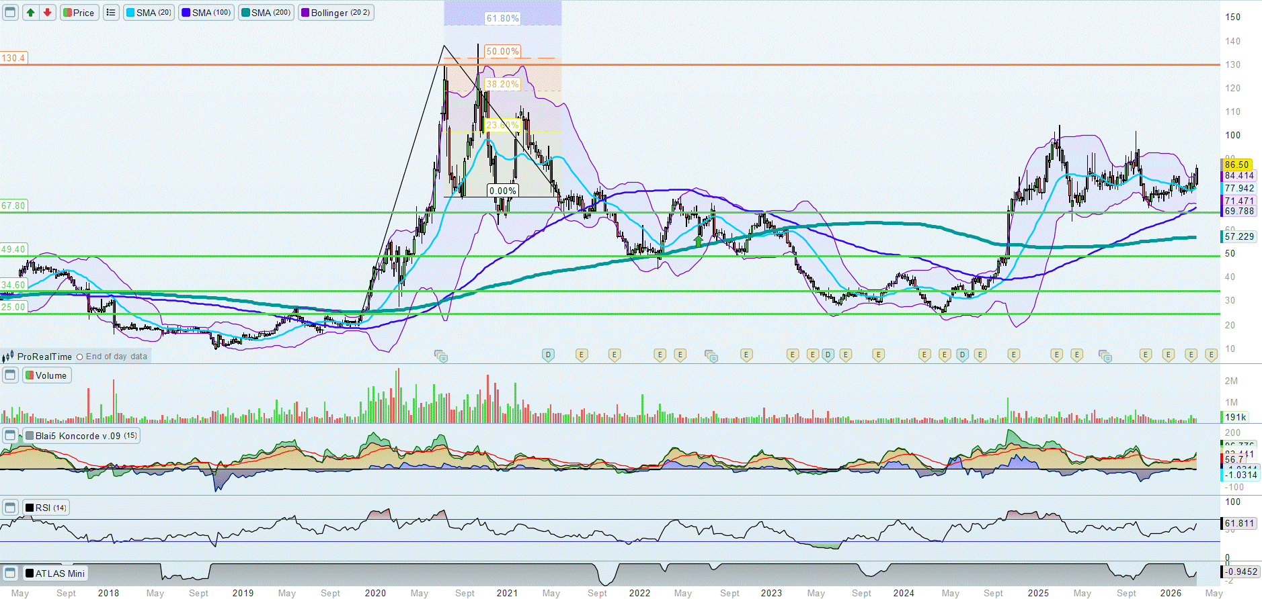Click the 130.4 horizontal line label

(13, 58)
